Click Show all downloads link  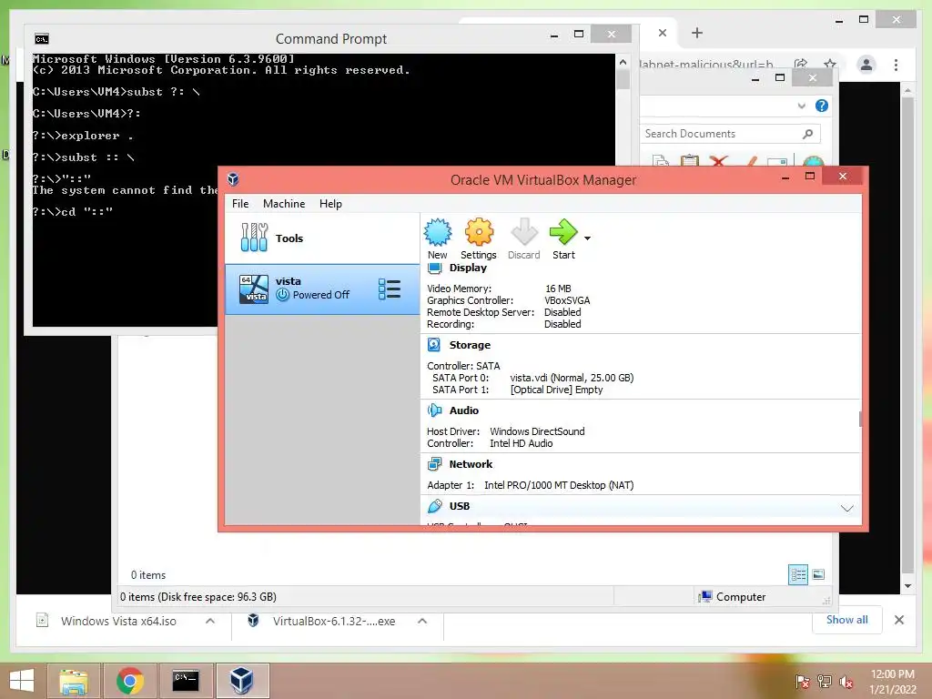(x=847, y=620)
